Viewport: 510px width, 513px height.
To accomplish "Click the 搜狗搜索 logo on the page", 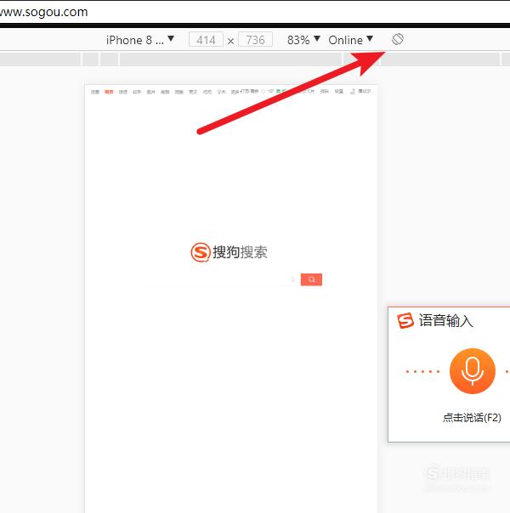I will click(x=229, y=252).
